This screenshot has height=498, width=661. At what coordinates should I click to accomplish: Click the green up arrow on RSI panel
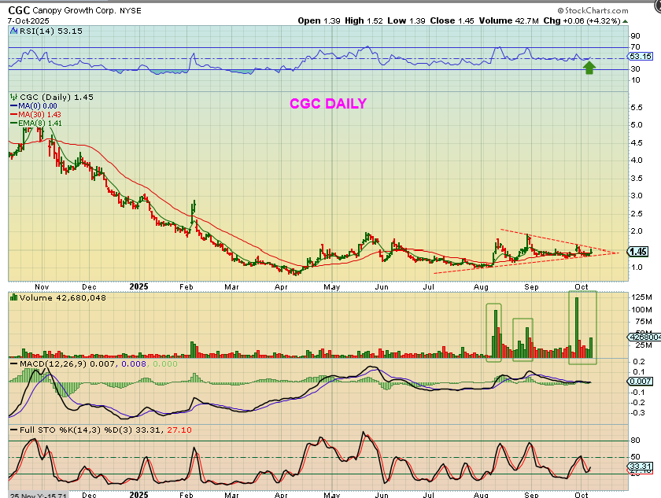coord(589,68)
